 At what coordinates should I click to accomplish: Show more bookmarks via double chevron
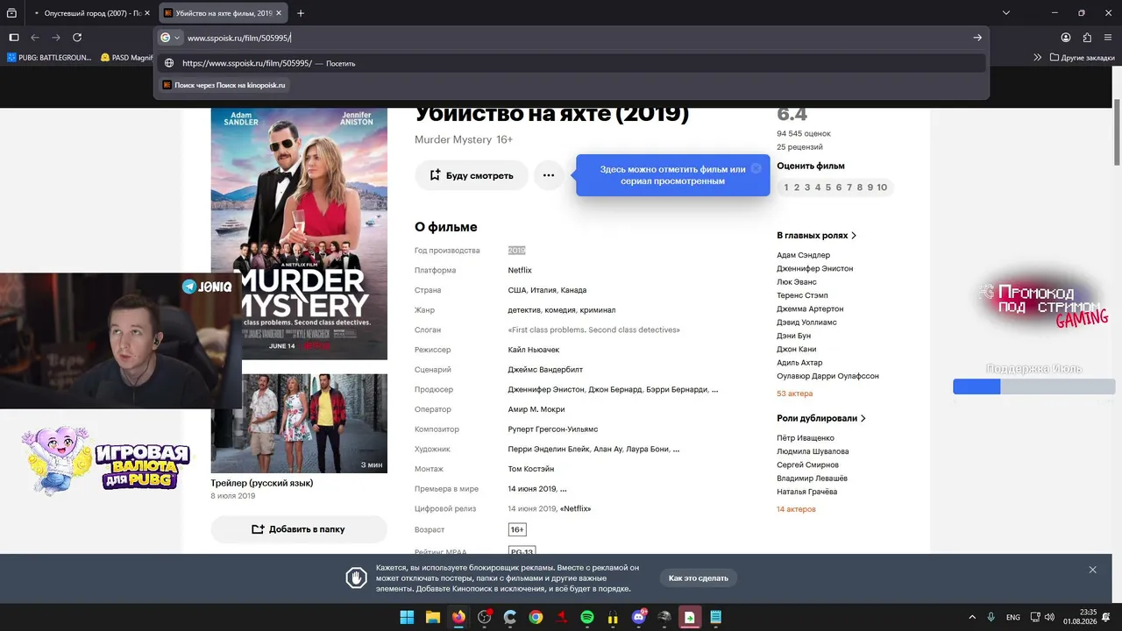1038,58
